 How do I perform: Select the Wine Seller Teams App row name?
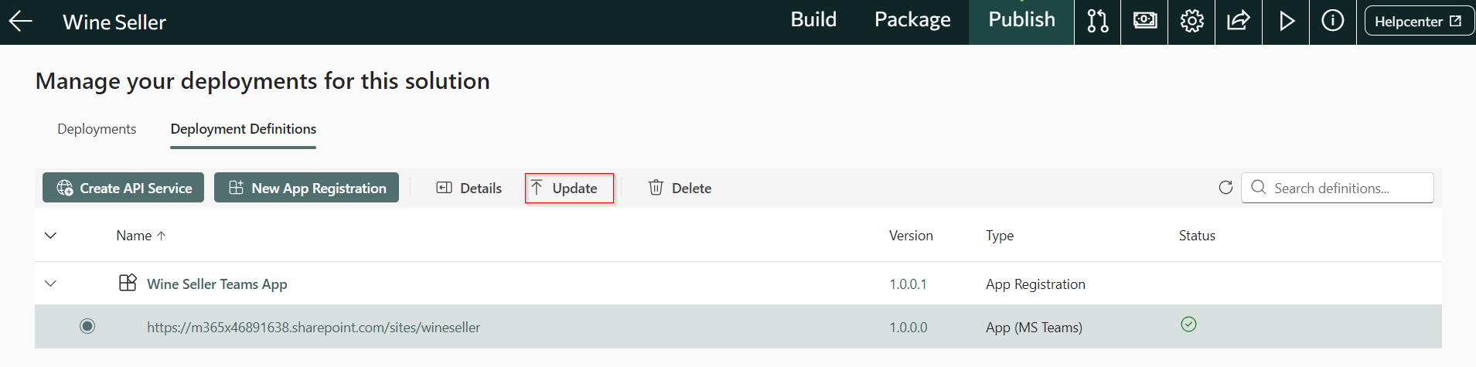click(x=217, y=284)
